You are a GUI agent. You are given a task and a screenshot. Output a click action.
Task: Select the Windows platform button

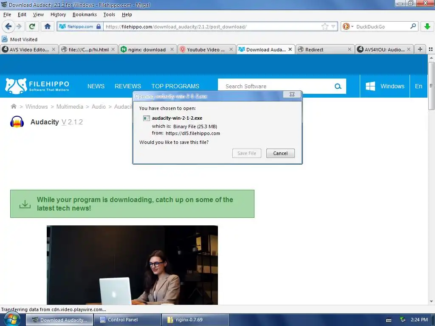pos(385,86)
